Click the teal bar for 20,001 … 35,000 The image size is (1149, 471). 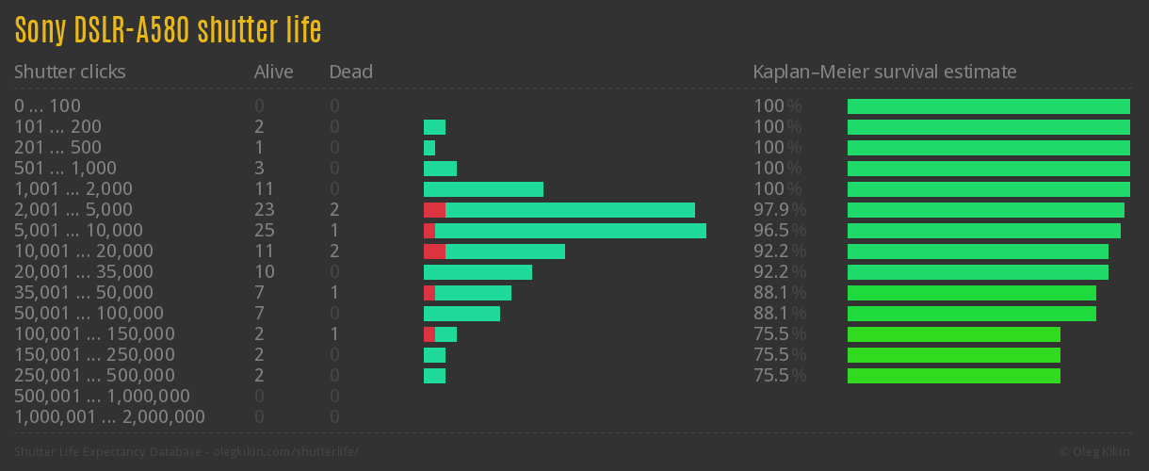click(477, 272)
